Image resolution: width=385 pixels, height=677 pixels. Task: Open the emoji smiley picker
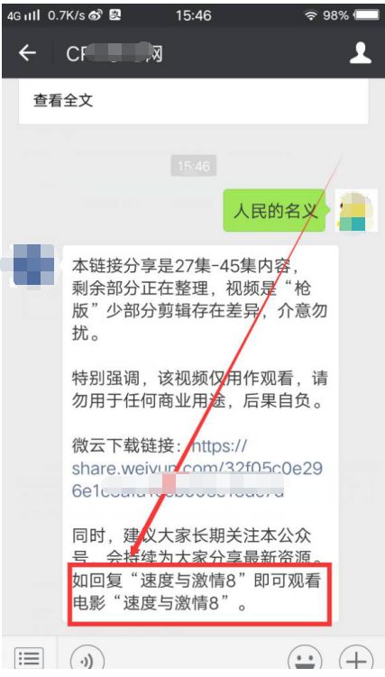(x=306, y=661)
